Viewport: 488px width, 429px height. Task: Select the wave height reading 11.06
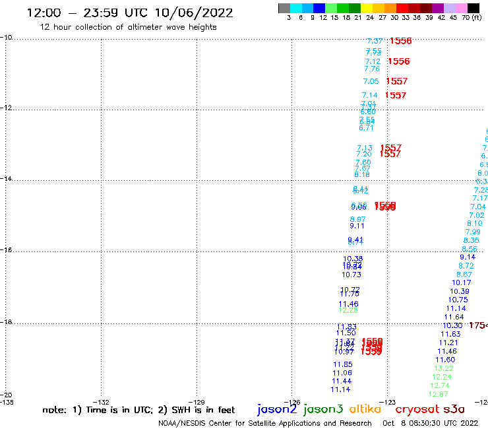[342, 373]
